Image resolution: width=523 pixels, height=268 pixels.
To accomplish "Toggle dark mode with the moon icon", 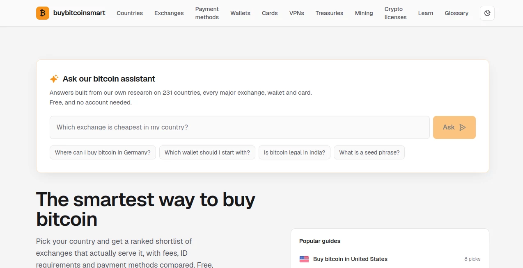I will tap(487, 13).
